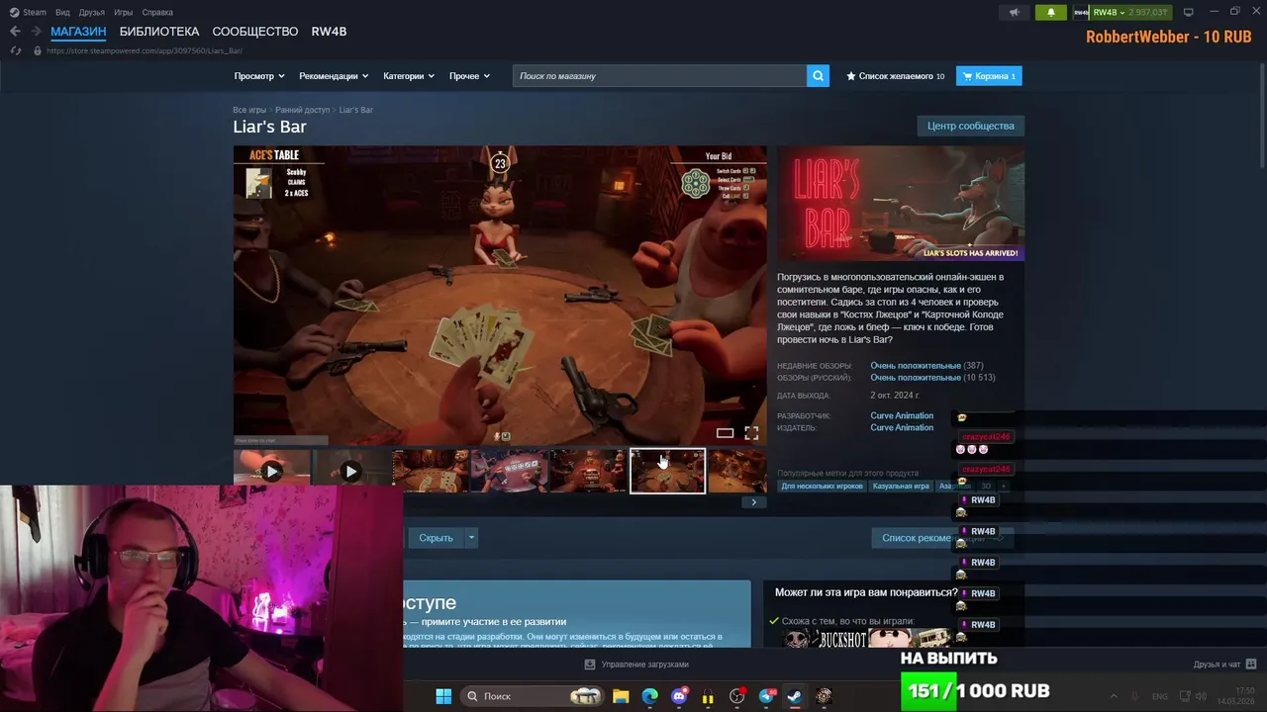The height and width of the screenshot is (712, 1267).
Task: Open the Вид menu
Action: [x=62, y=13]
